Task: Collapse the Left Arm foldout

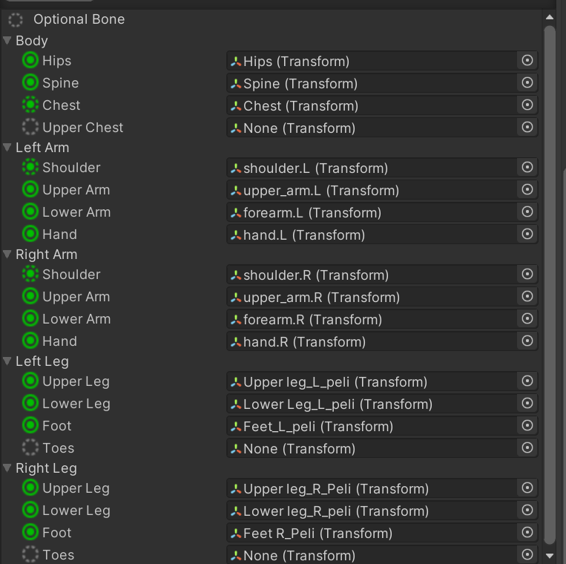Action: coord(7,147)
